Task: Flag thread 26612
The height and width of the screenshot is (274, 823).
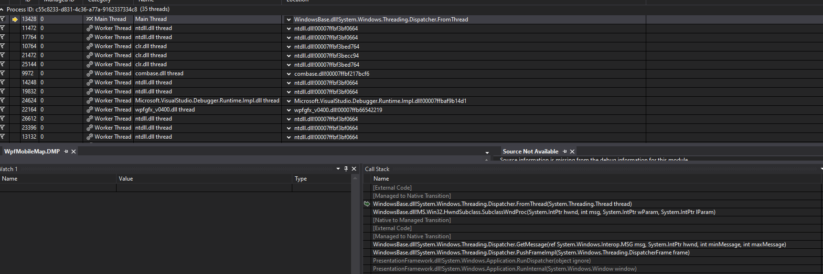Action: pyautogui.click(x=3, y=119)
